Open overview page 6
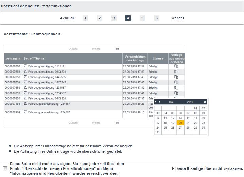The image size is (244, 177). (x=157, y=18)
